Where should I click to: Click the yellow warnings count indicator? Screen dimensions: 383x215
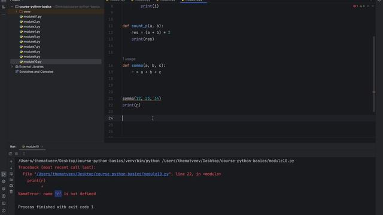point(361,6)
